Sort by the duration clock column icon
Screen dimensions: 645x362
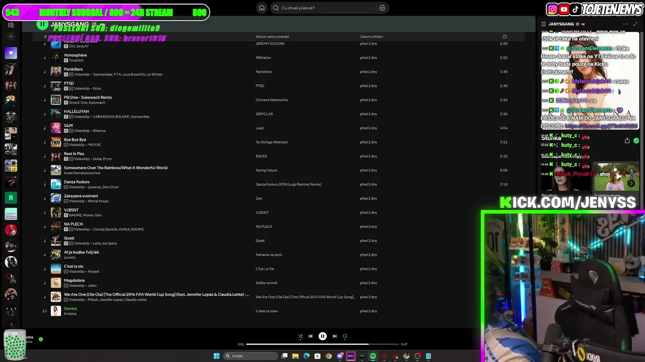504,37
